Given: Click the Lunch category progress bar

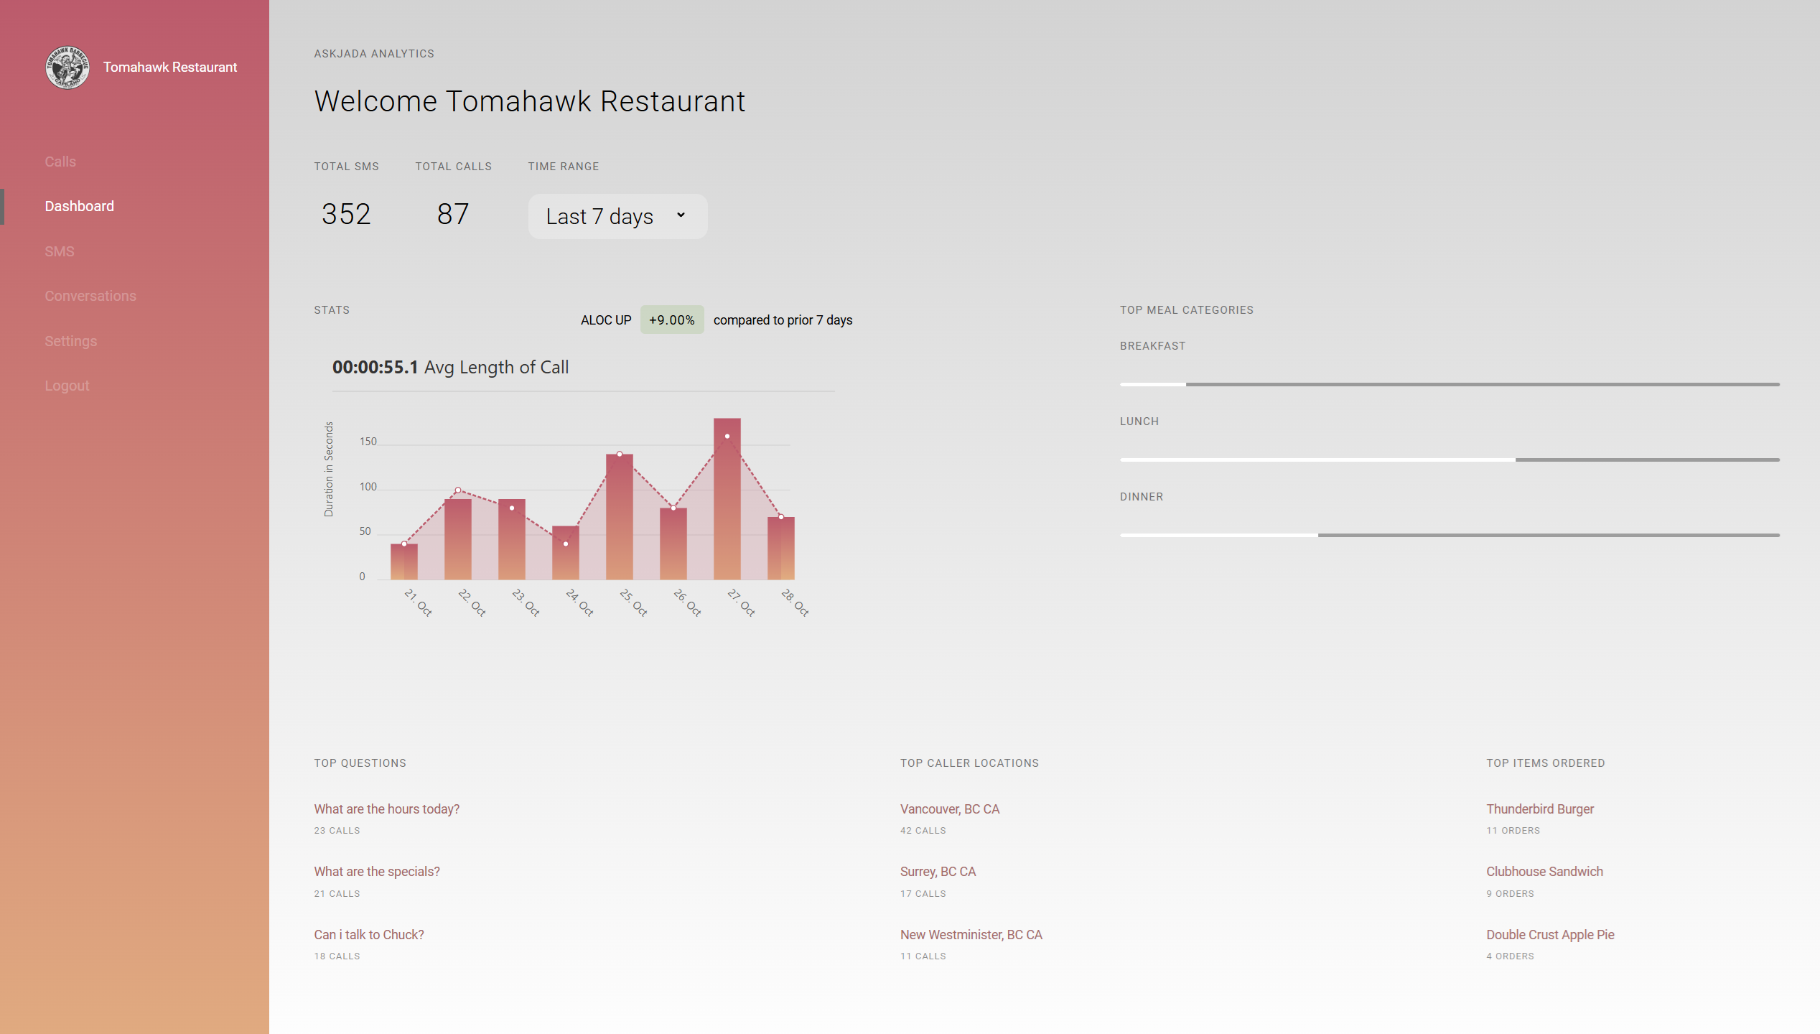Looking at the screenshot, I should click(x=1450, y=460).
